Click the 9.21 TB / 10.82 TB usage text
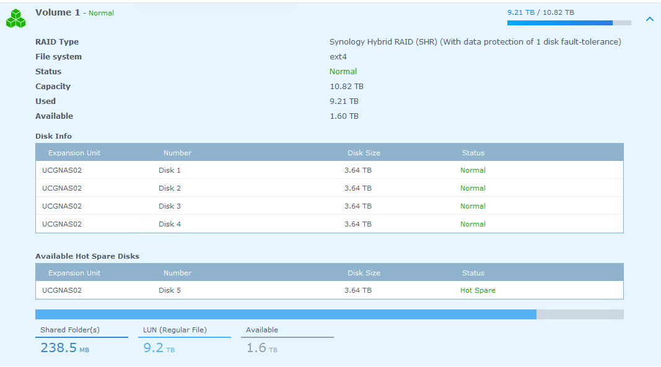 coord(540,12)
